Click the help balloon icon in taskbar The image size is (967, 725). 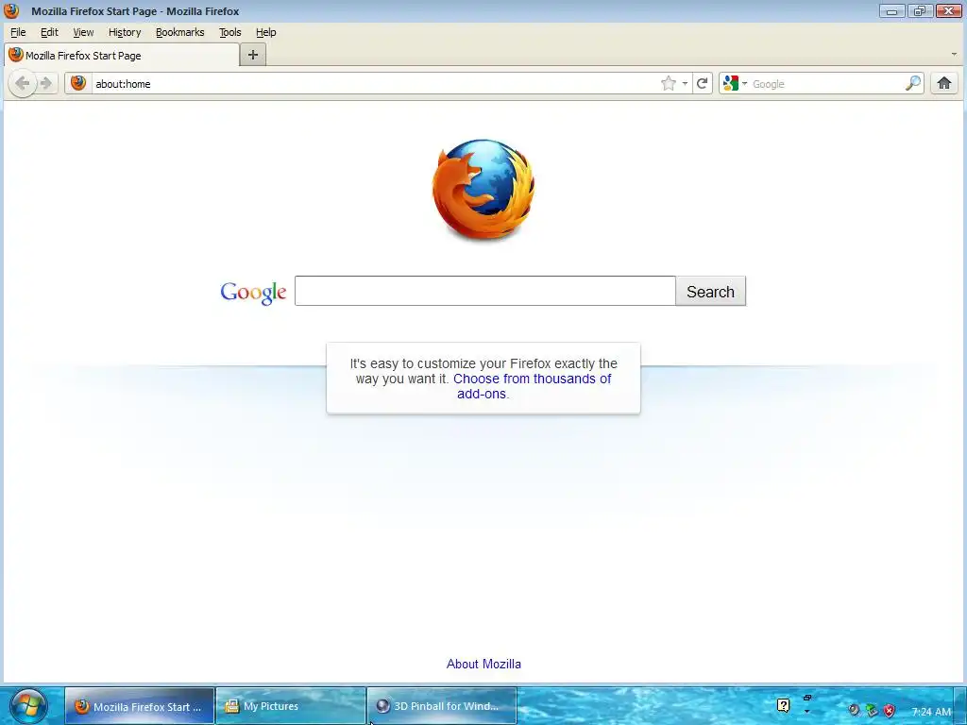tap(783, 705)
